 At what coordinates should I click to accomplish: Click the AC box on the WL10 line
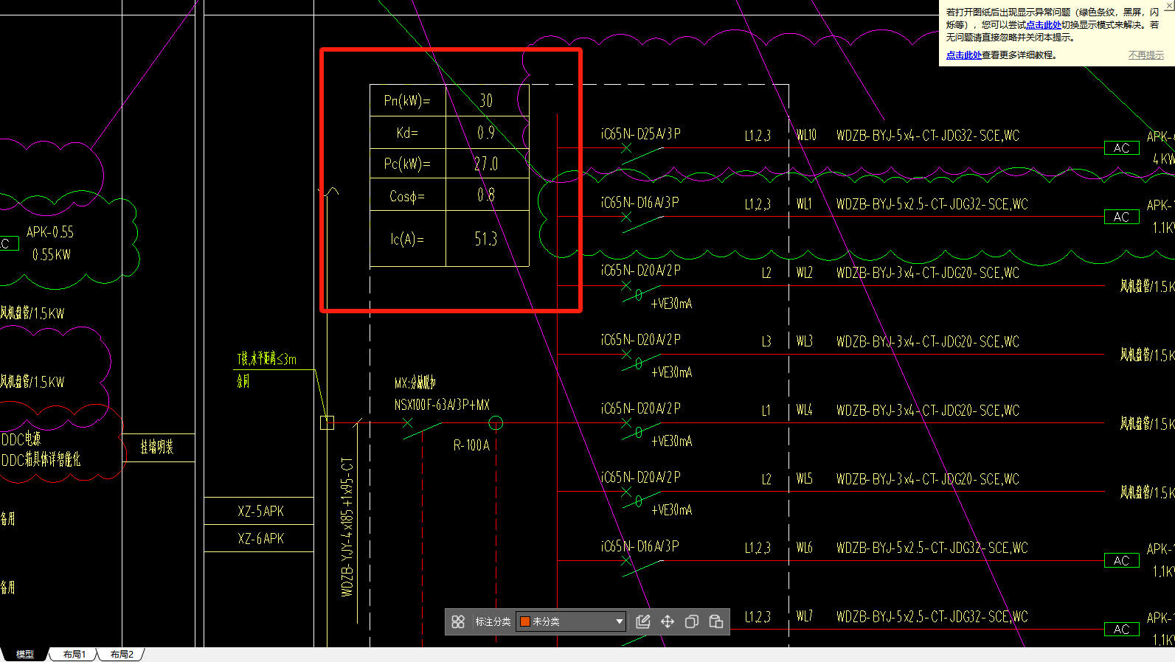1122,148
